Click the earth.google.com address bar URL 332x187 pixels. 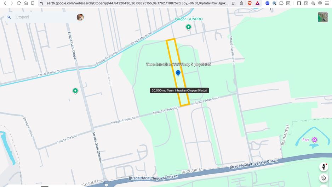(x=137, y=3)
